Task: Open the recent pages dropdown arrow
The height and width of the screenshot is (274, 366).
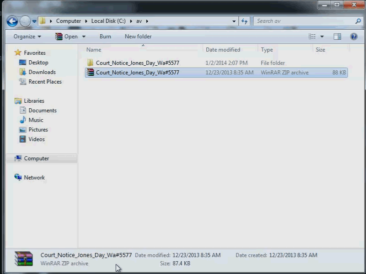Action: pos(34,21)
